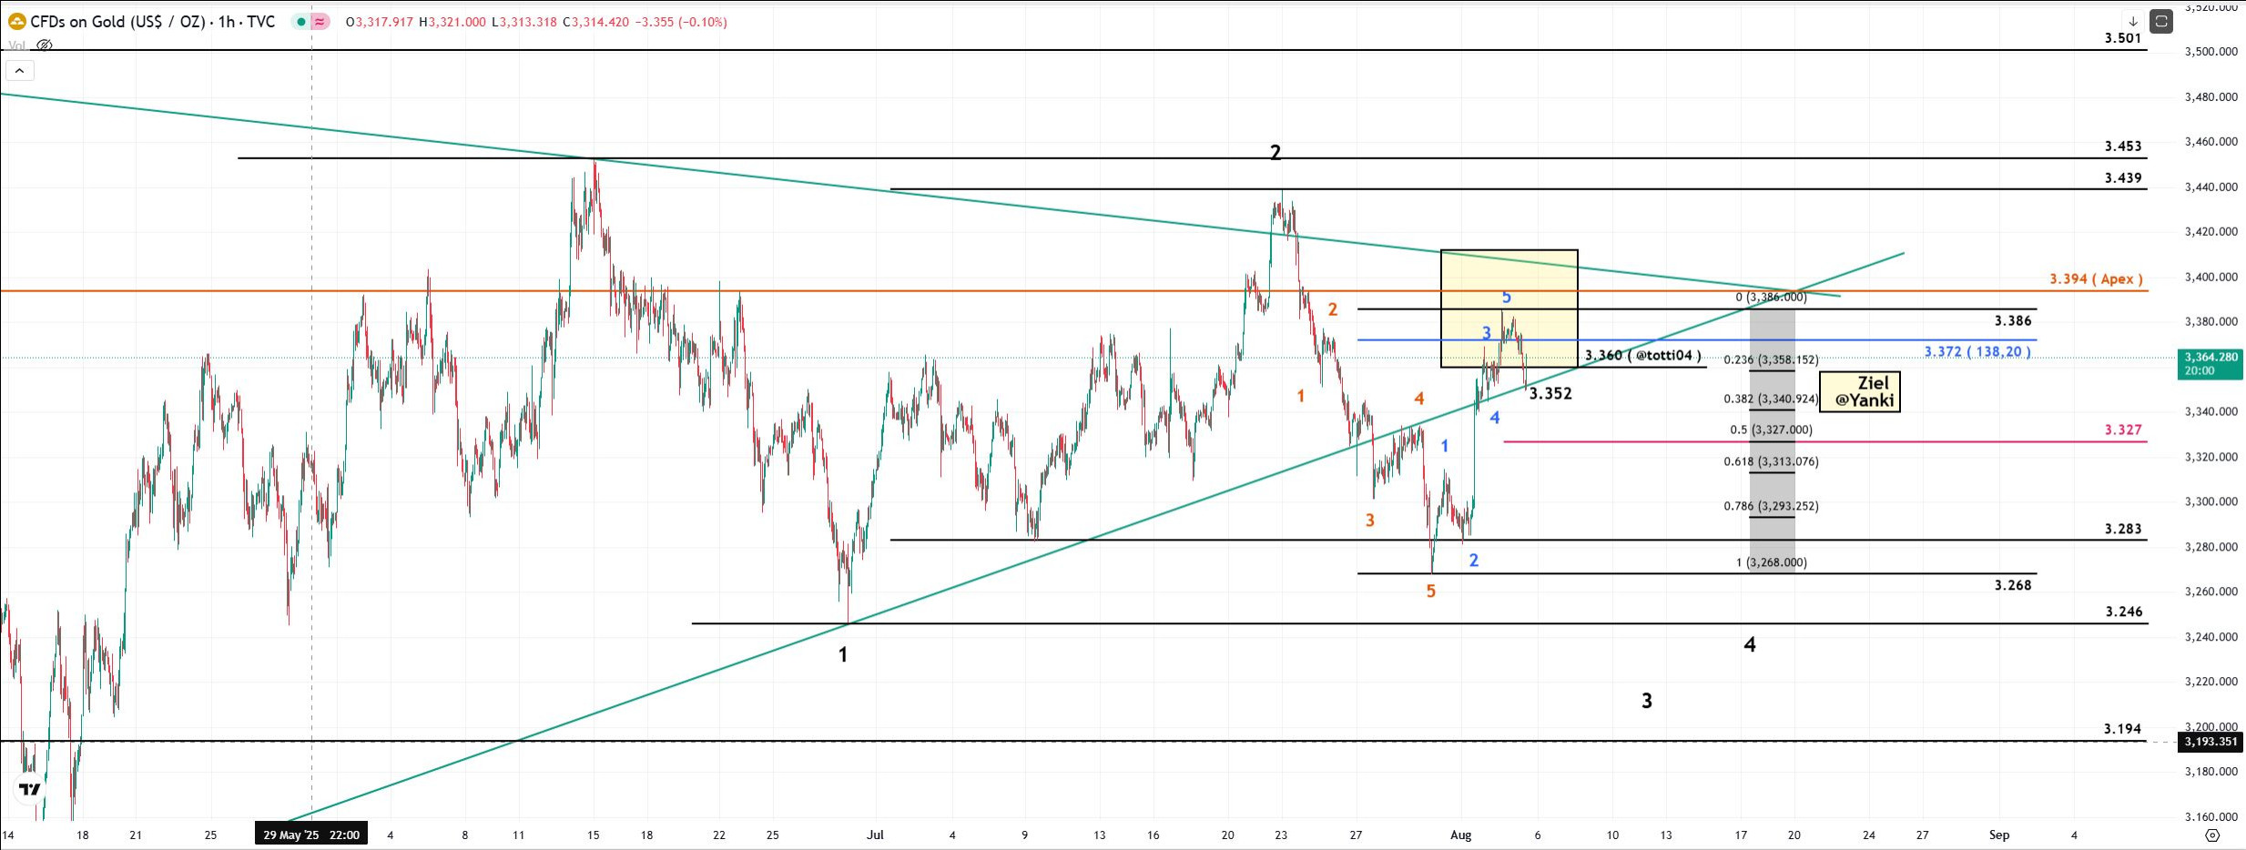The image size is (2246, 850).
Task: Click the fullscreen frame icon at top right
Action: click(2160, 21)
